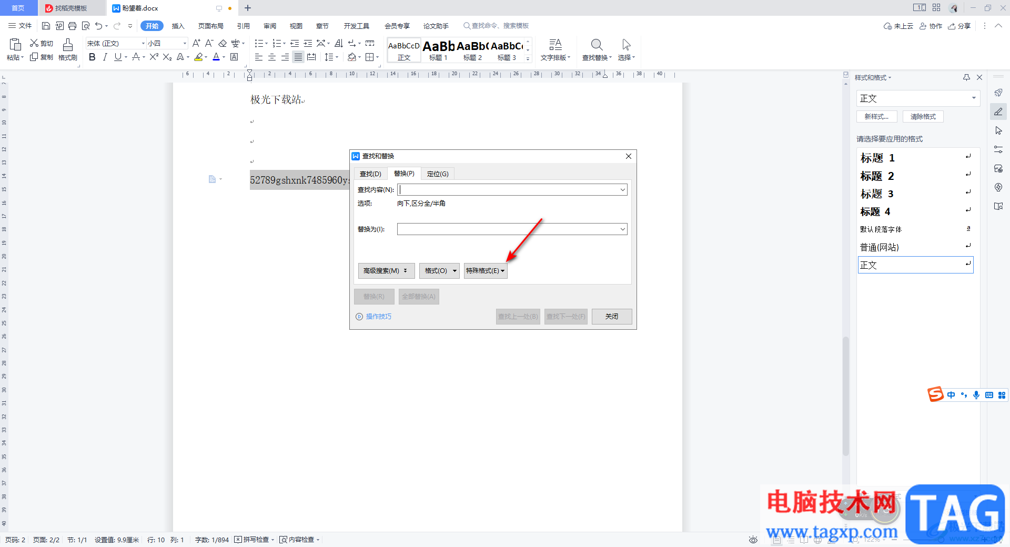Viewport: 1010px width, 547px height.
Task: Click the 拼写检查 status bar item
Action: (x=254, y=540)
